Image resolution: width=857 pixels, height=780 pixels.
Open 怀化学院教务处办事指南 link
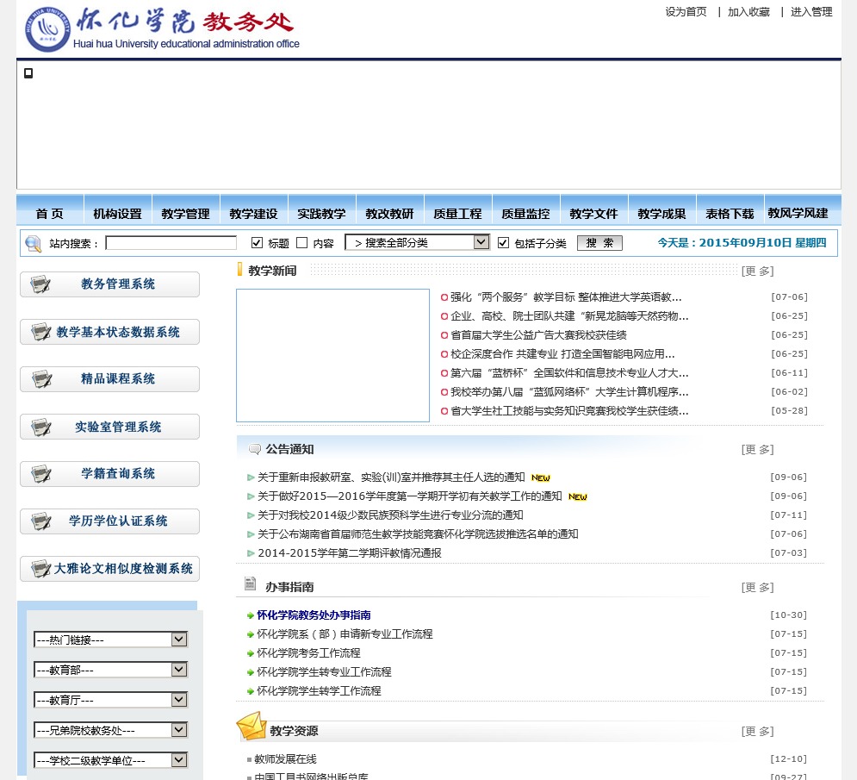(314, 615)
